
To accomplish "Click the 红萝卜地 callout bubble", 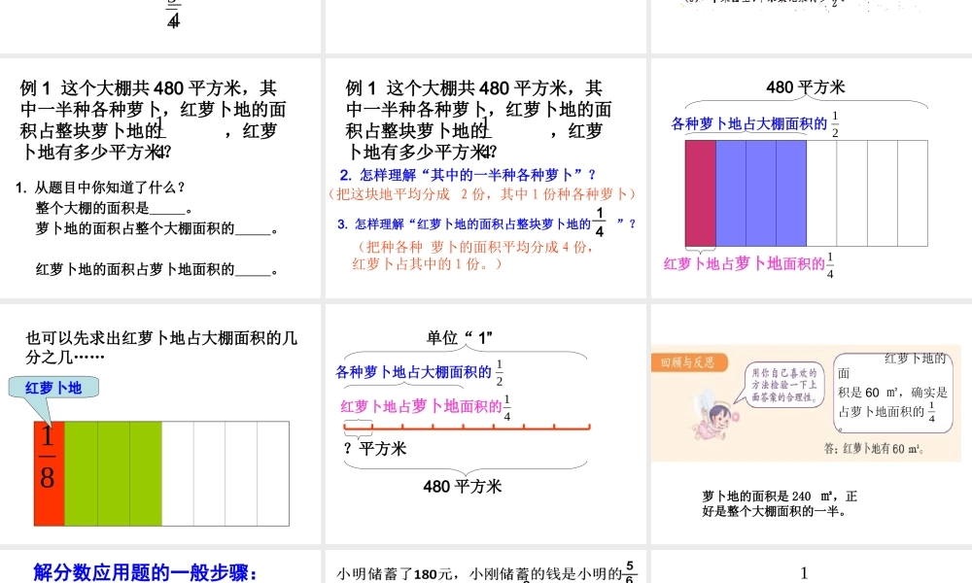I will pos(53,388).
